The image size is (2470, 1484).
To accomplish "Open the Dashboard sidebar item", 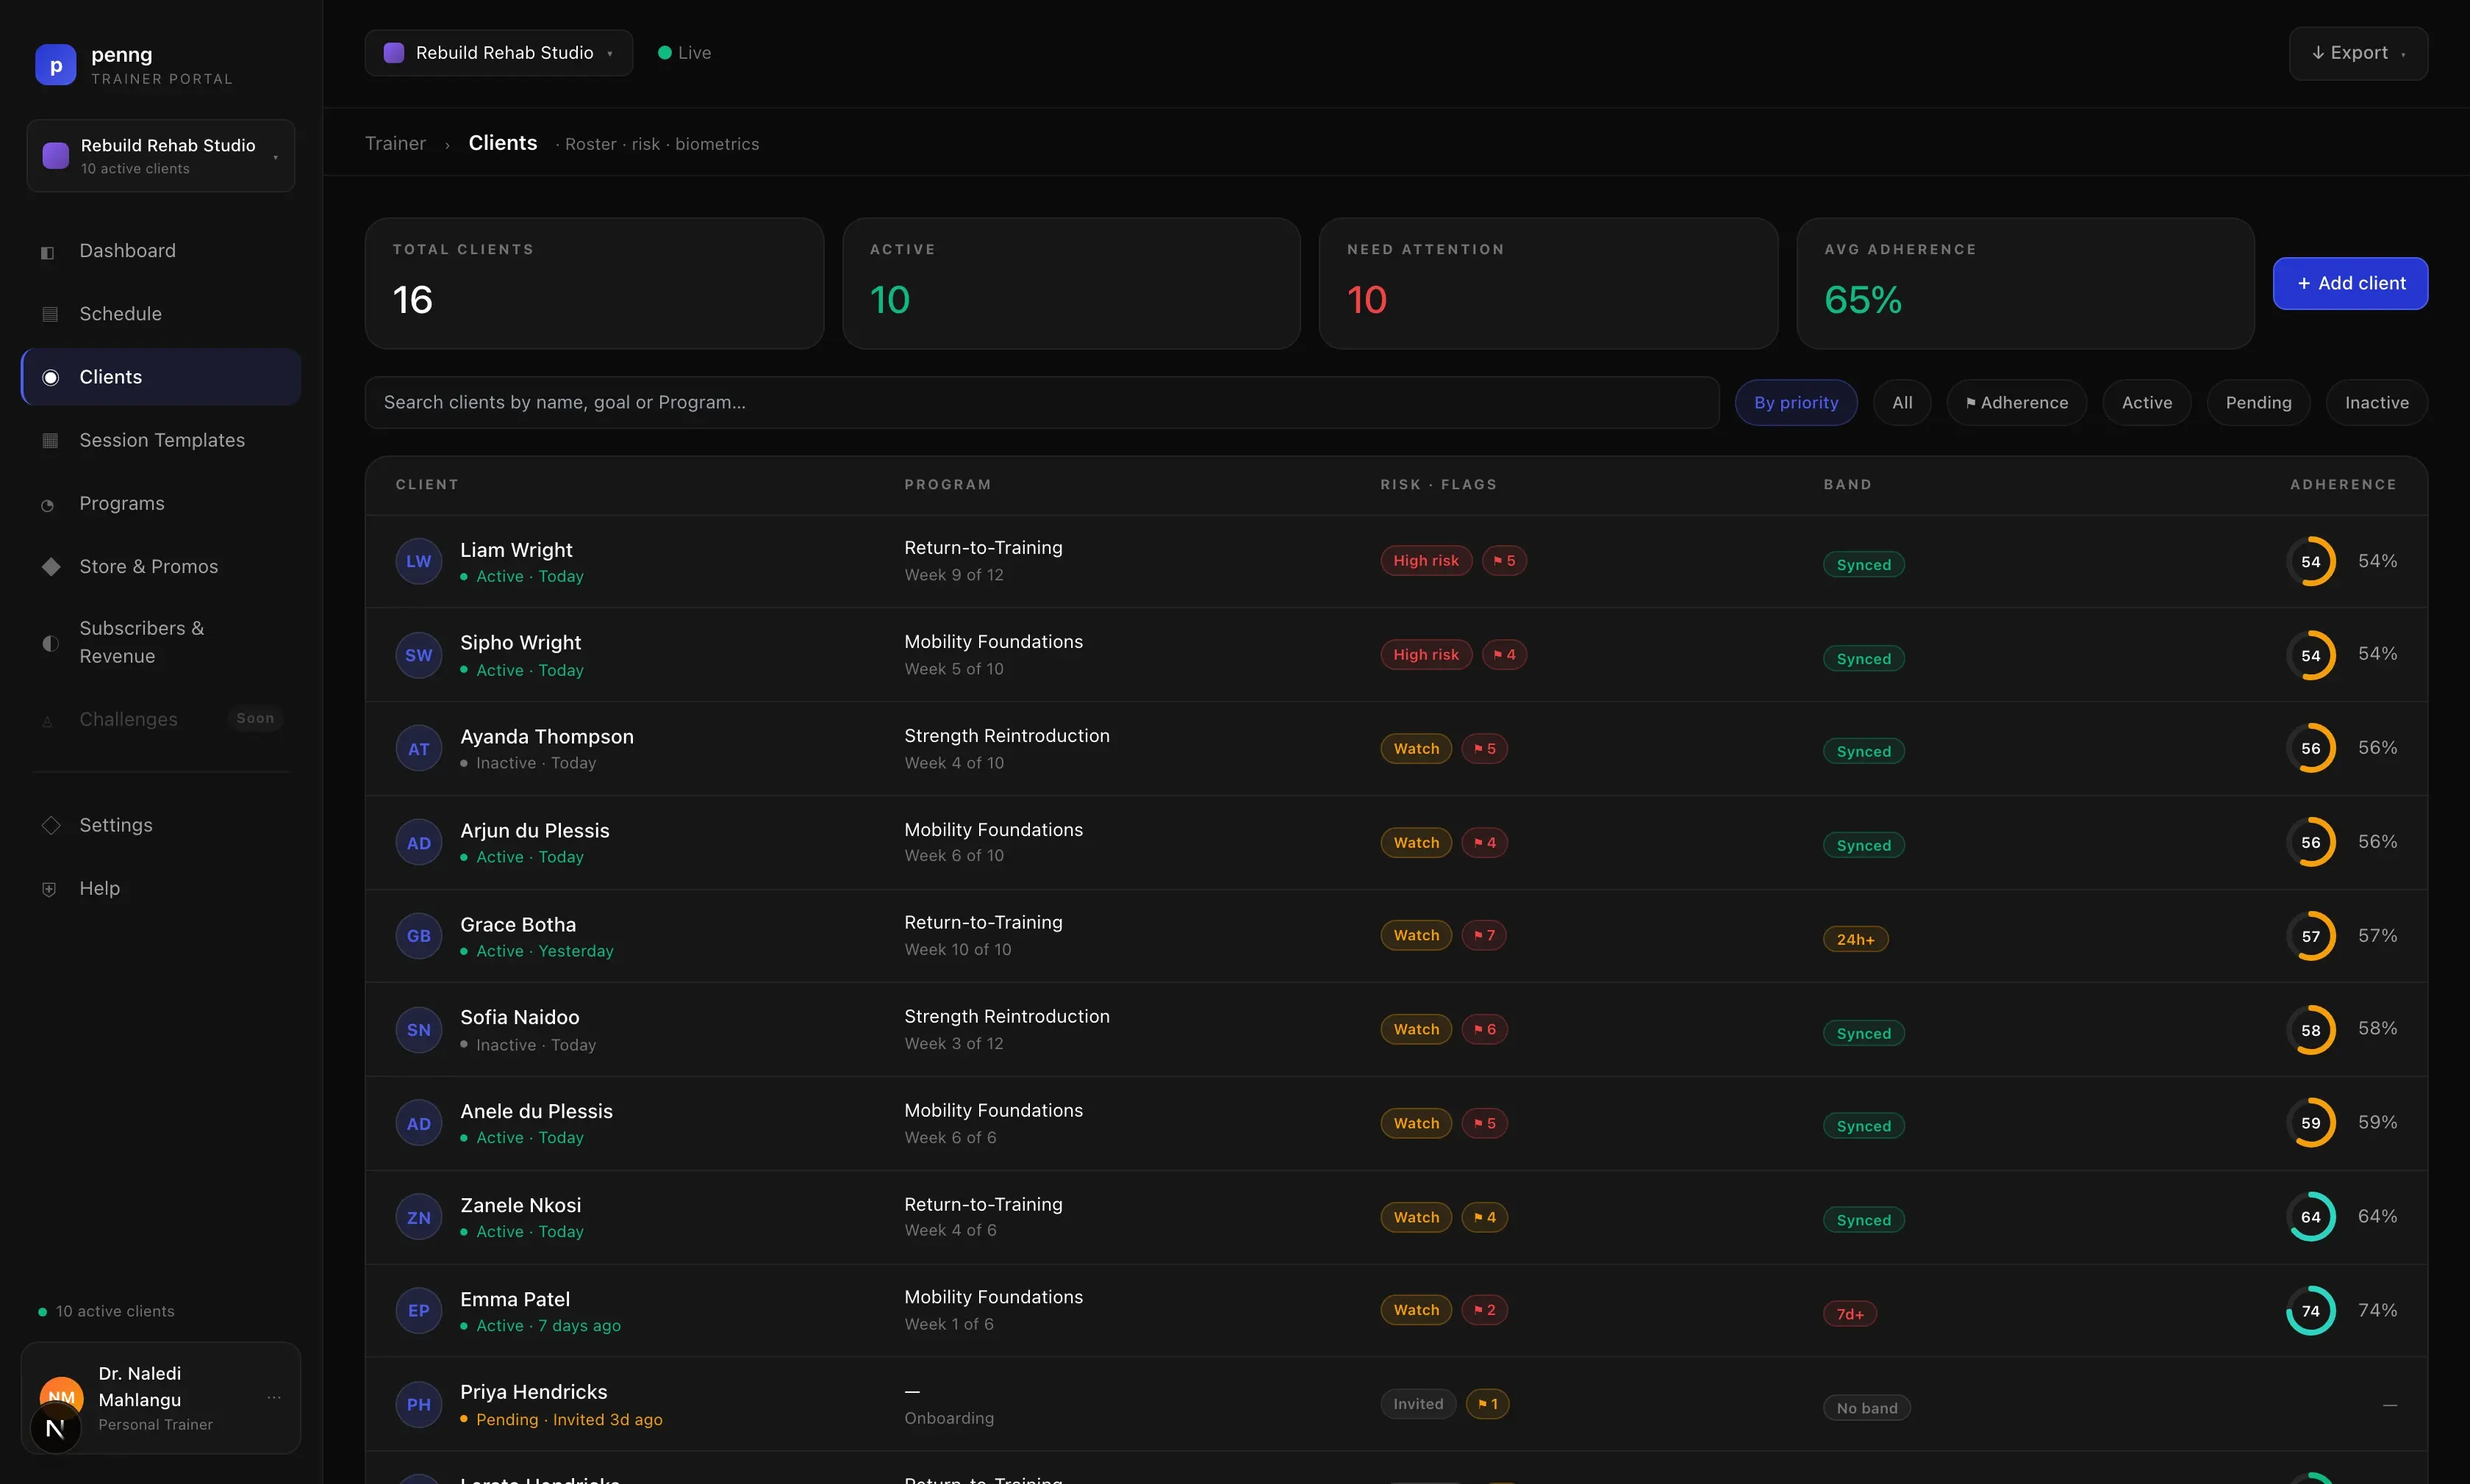I will click(160, 251).
